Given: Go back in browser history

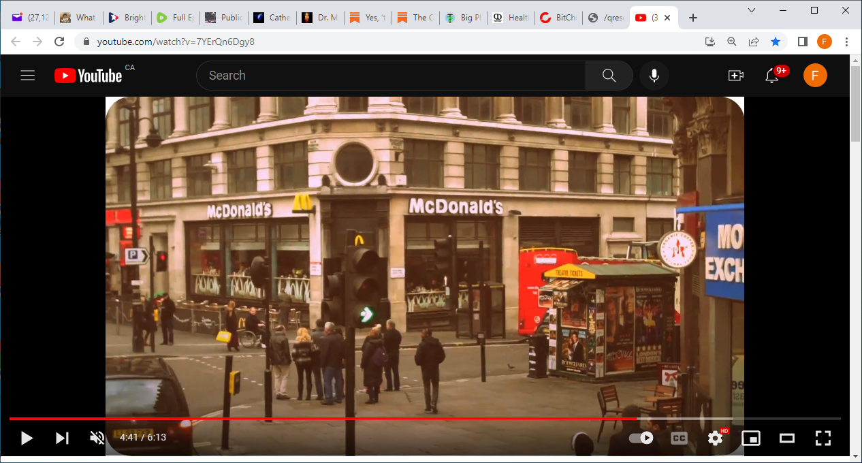Looking at the screenshot, I should point(16,42).
